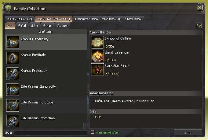Click the refresh arrows icon
208x140 pixels.
199,26
